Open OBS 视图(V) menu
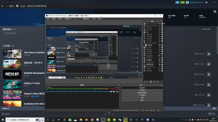This screenshot has height=122, width=218. pos(60,19)
